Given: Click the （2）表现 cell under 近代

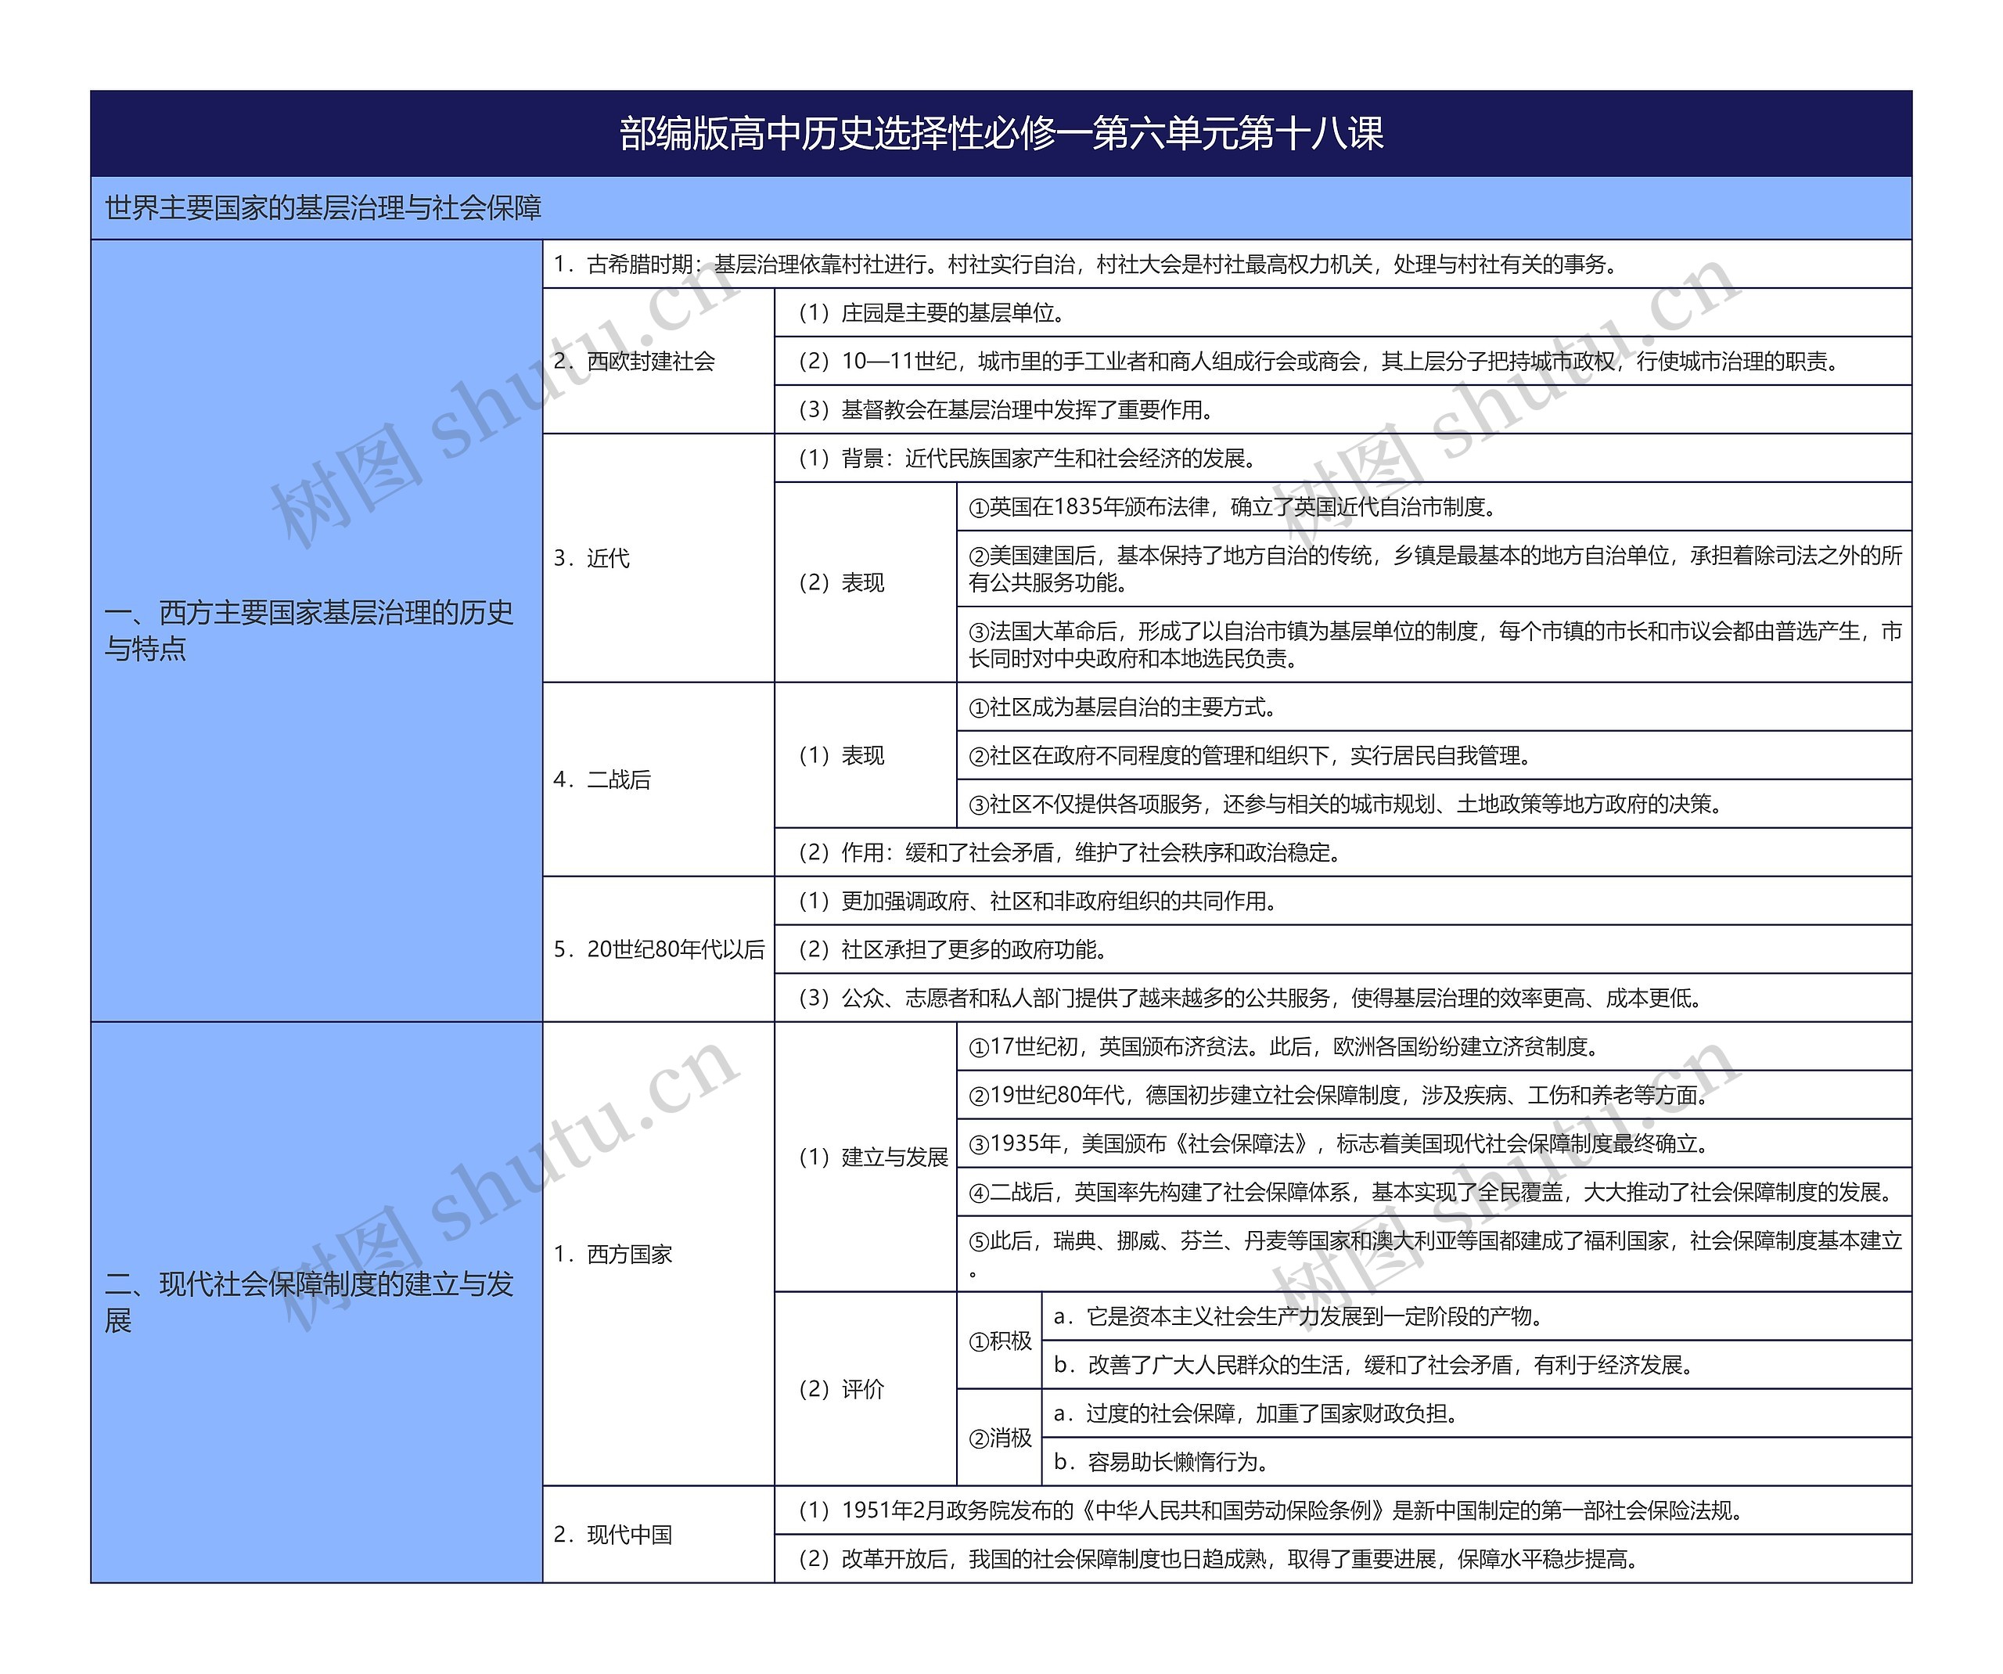Looking at the screenshot, I should click(866, 583).
